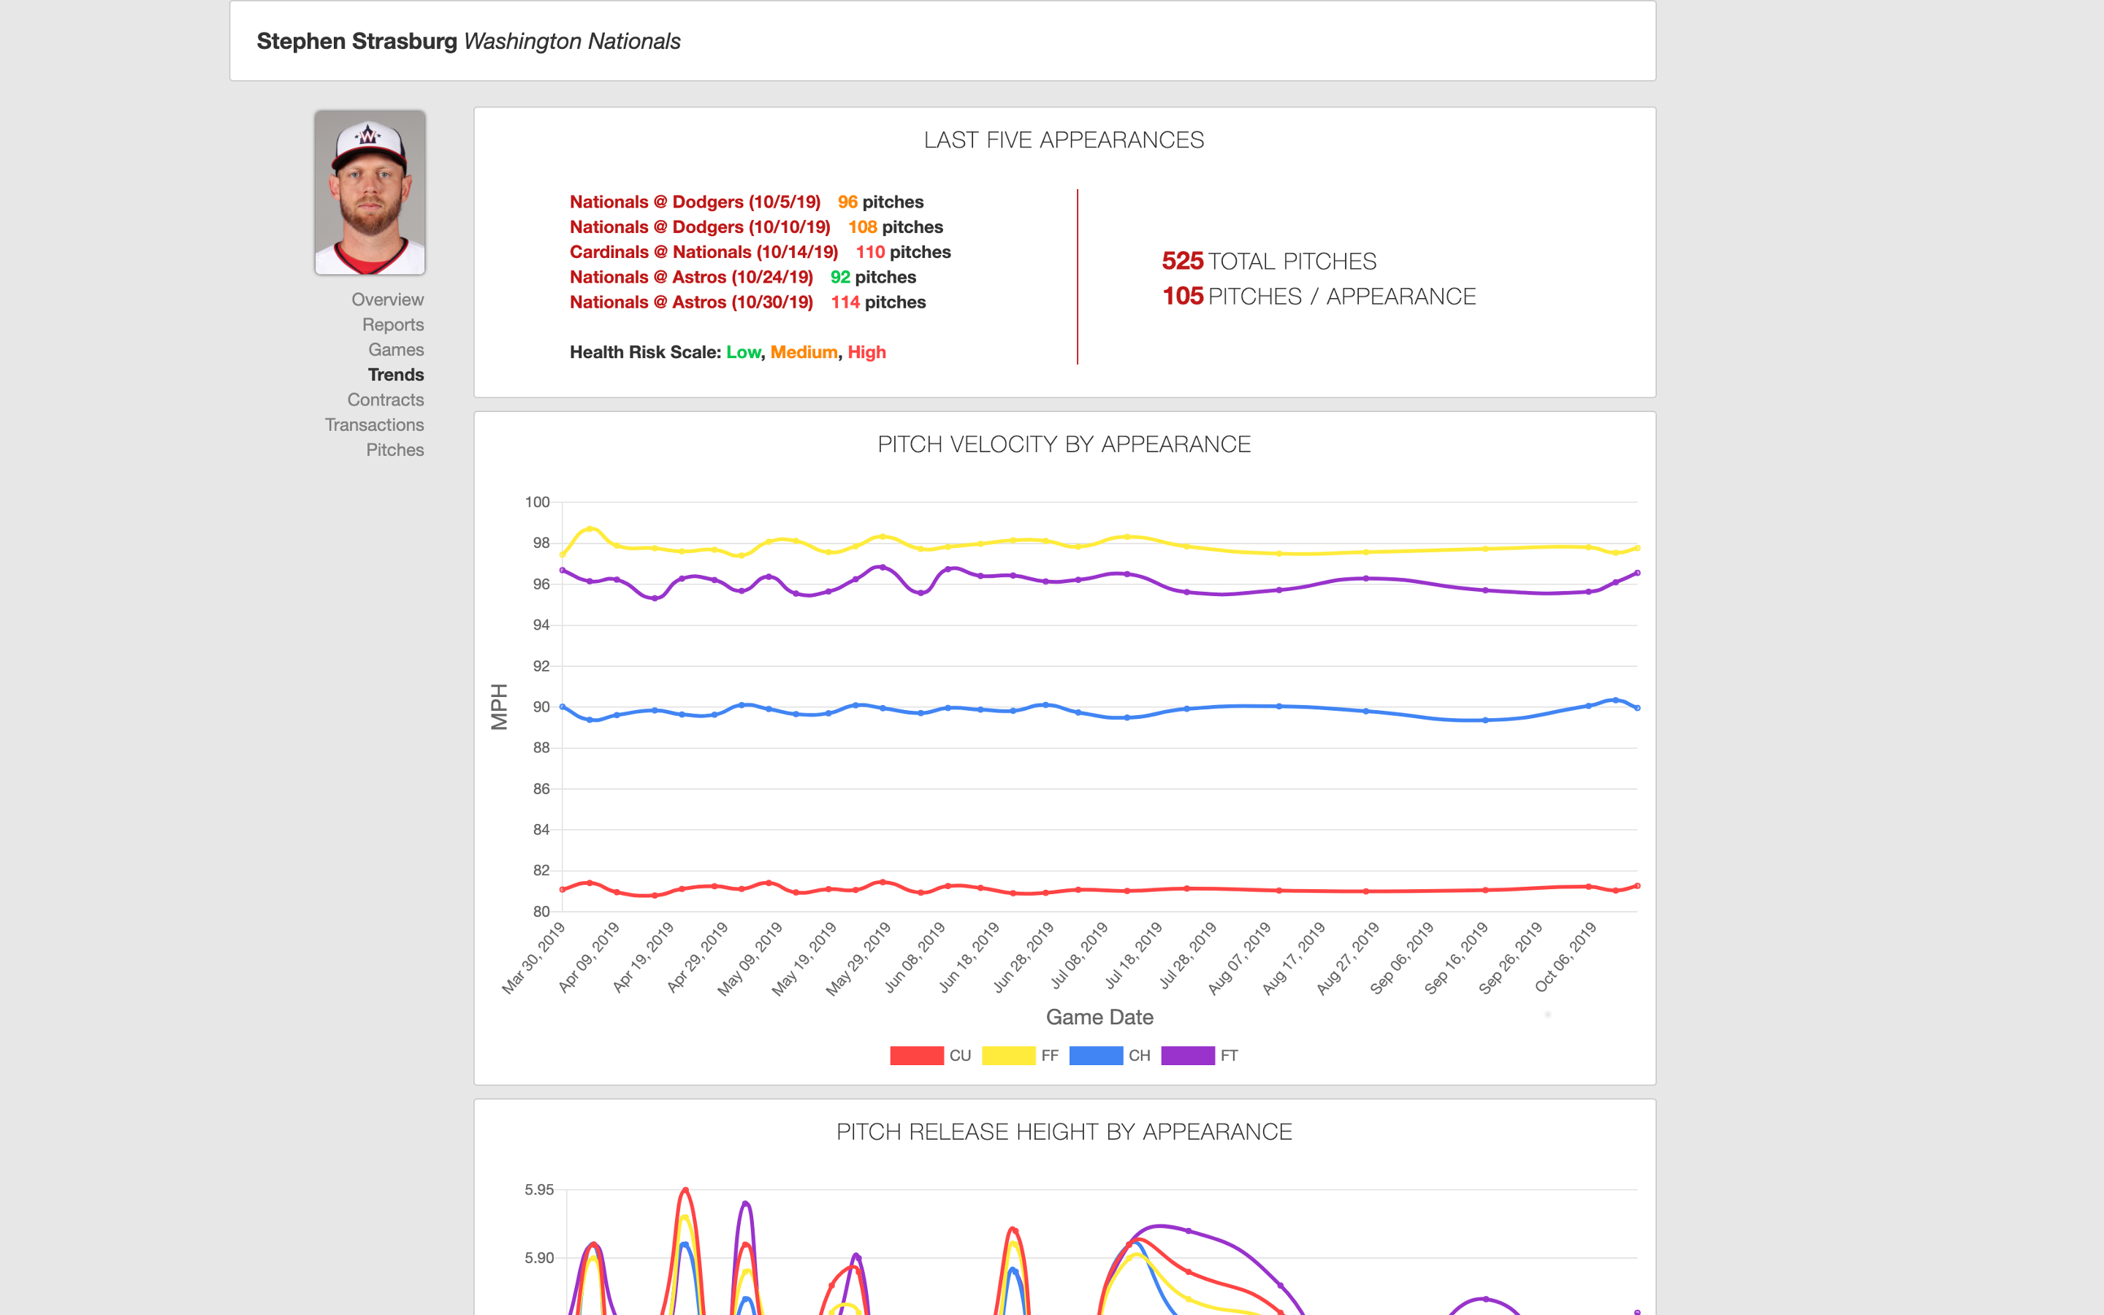Click the '110' pitches count

point(870,252)
